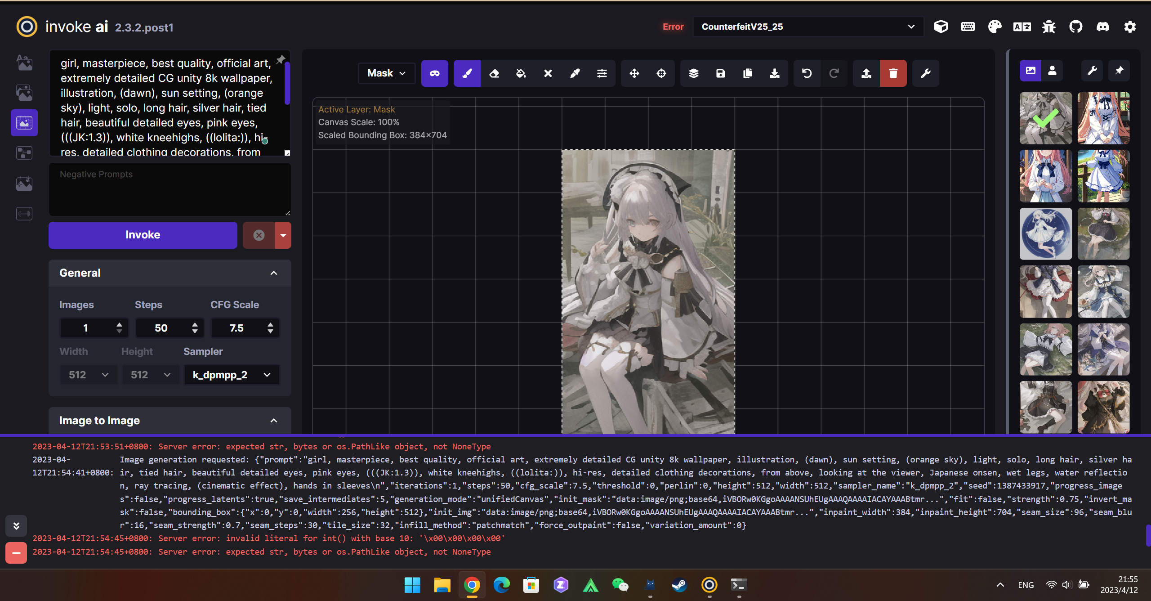This screenshot has width=1151, height=601.
Task: Pick the Fill Bounding Box tool
Action: [x=521, y=73]
